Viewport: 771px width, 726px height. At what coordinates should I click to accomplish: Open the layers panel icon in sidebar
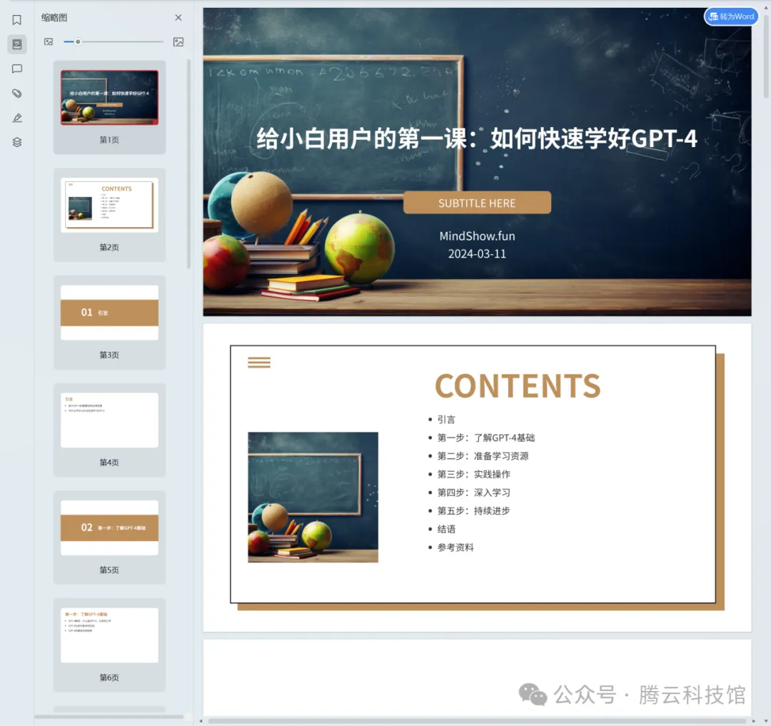[16, 141]
